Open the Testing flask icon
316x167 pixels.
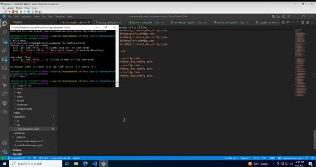coord(4,77)
